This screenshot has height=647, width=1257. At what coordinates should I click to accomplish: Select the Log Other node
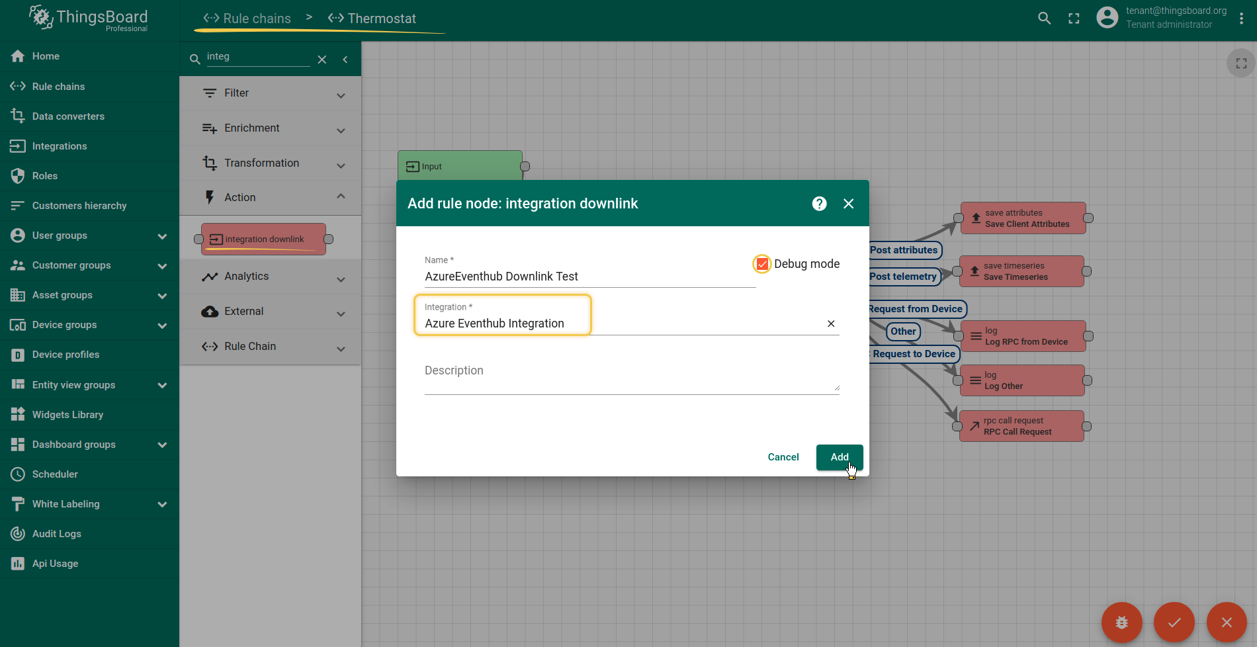click(x=1022, y=380)
